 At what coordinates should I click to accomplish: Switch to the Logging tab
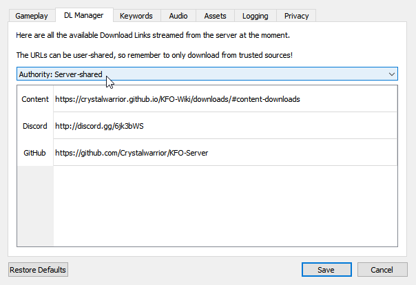click(x=256, y=16)
